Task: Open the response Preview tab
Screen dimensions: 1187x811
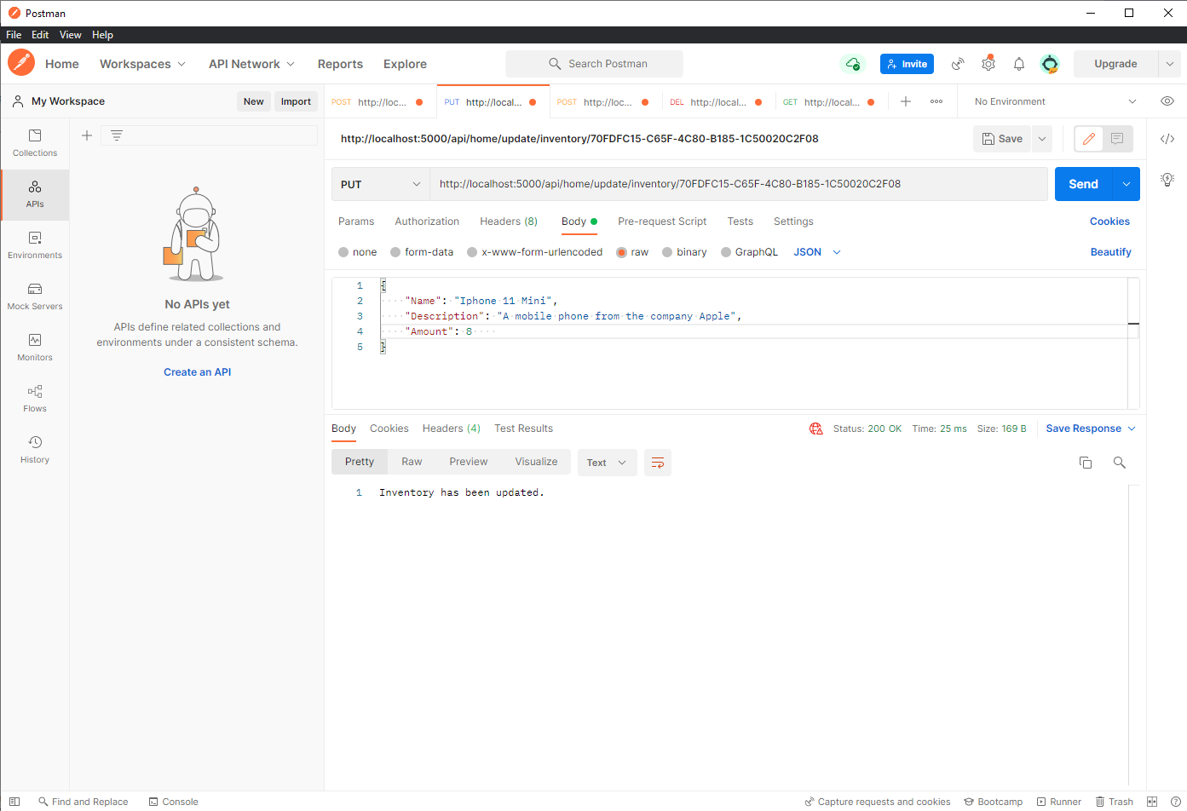Action: coord(468,461)
